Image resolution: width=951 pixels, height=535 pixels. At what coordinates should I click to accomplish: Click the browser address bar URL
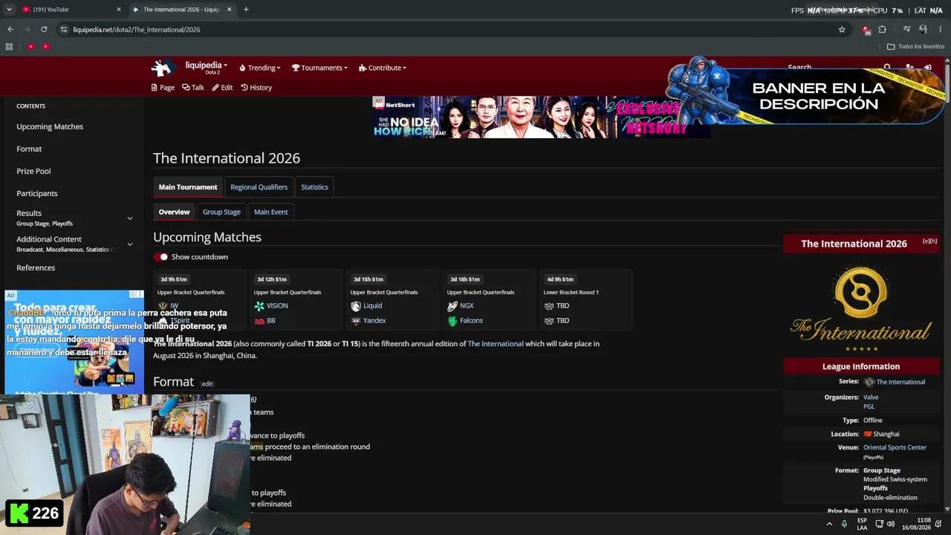[137, 30]
